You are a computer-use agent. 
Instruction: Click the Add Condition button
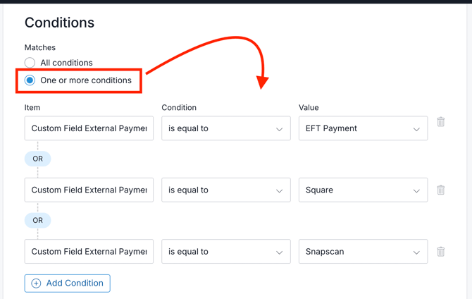pos(68,283)
